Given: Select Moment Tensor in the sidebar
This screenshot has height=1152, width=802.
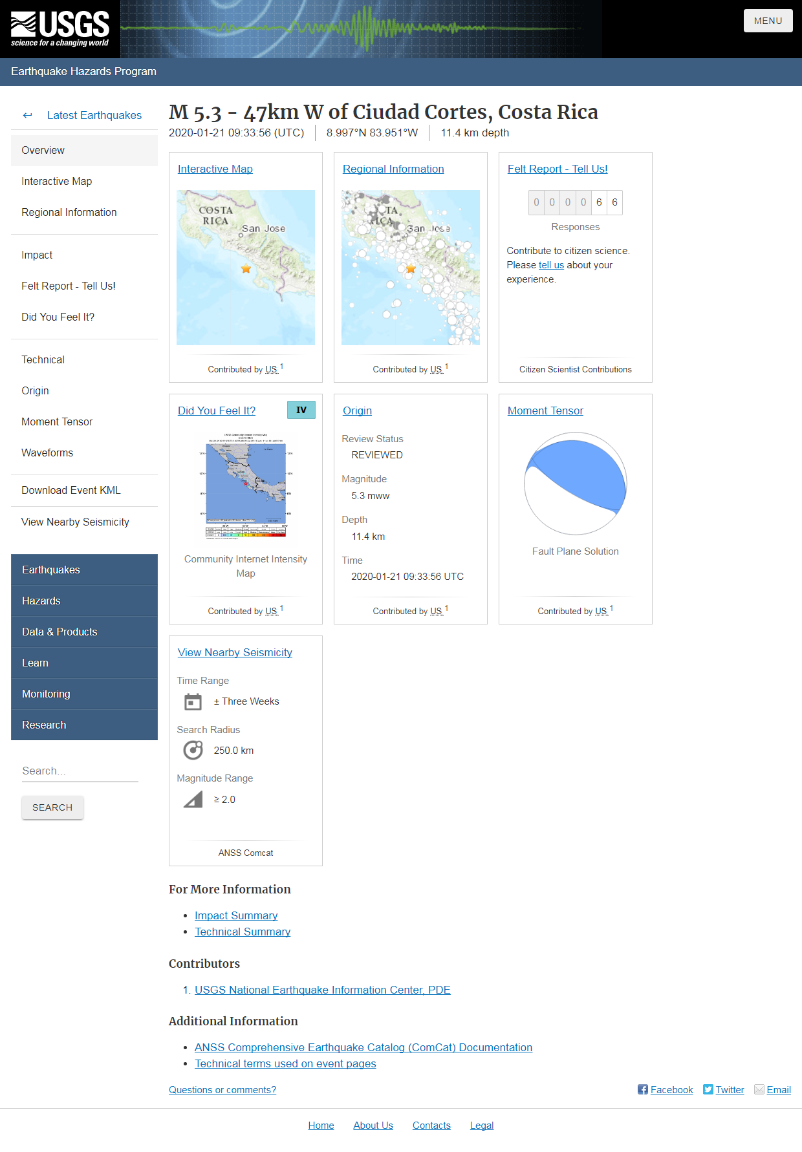Looking at the screenshot, I should pos(84,421).
